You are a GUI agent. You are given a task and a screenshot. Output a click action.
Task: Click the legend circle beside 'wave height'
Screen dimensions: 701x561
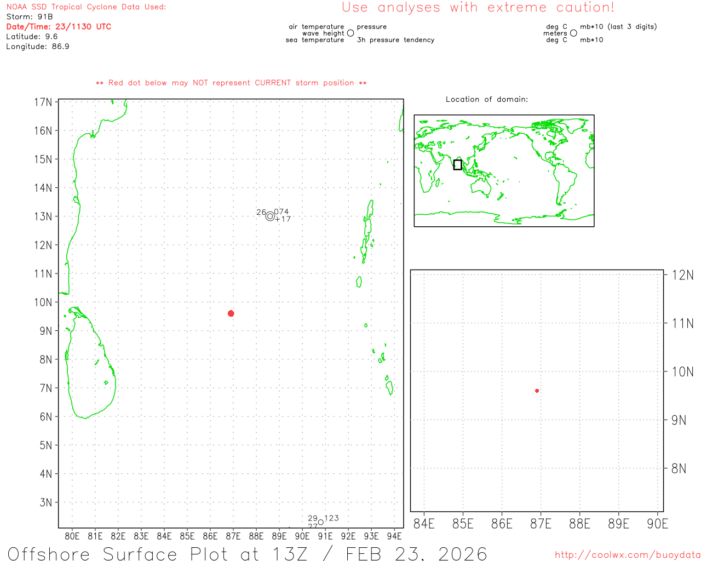click(x=350, y=33)
